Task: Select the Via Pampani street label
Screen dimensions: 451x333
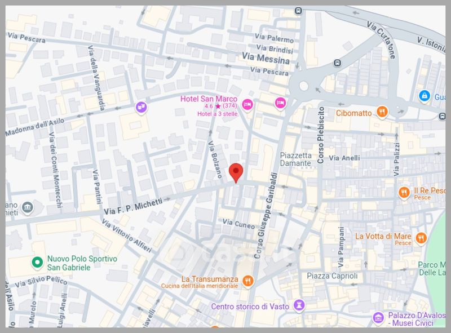Action: coord(341,247)
